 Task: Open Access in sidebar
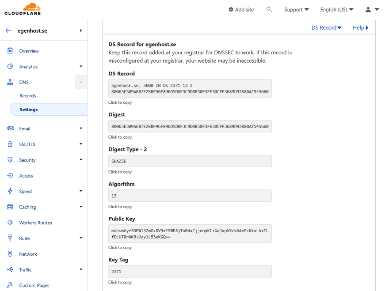(x=26, y=176)
